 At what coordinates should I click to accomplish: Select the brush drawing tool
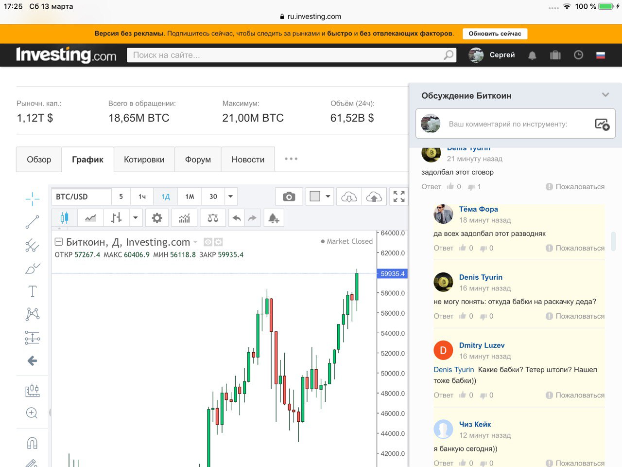point(32,268)
